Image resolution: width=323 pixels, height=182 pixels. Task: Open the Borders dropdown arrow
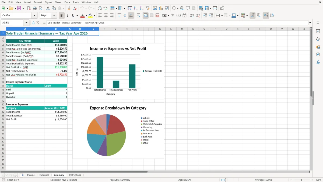[x=222, y=16]
